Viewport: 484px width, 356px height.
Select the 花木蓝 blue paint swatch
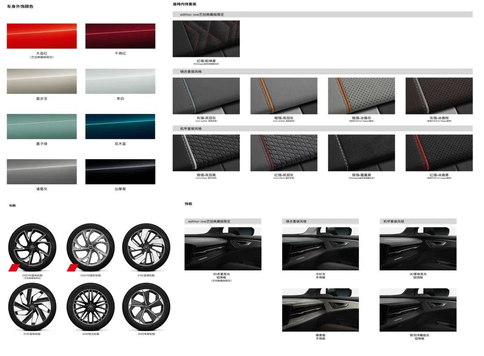(x=120, y=126)
